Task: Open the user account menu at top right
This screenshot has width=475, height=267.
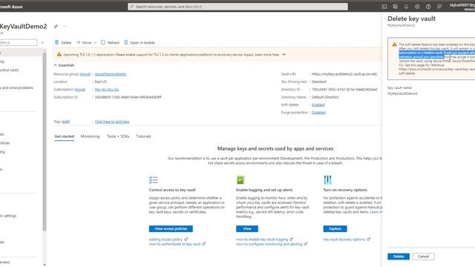Action: (x=462, y=7)
